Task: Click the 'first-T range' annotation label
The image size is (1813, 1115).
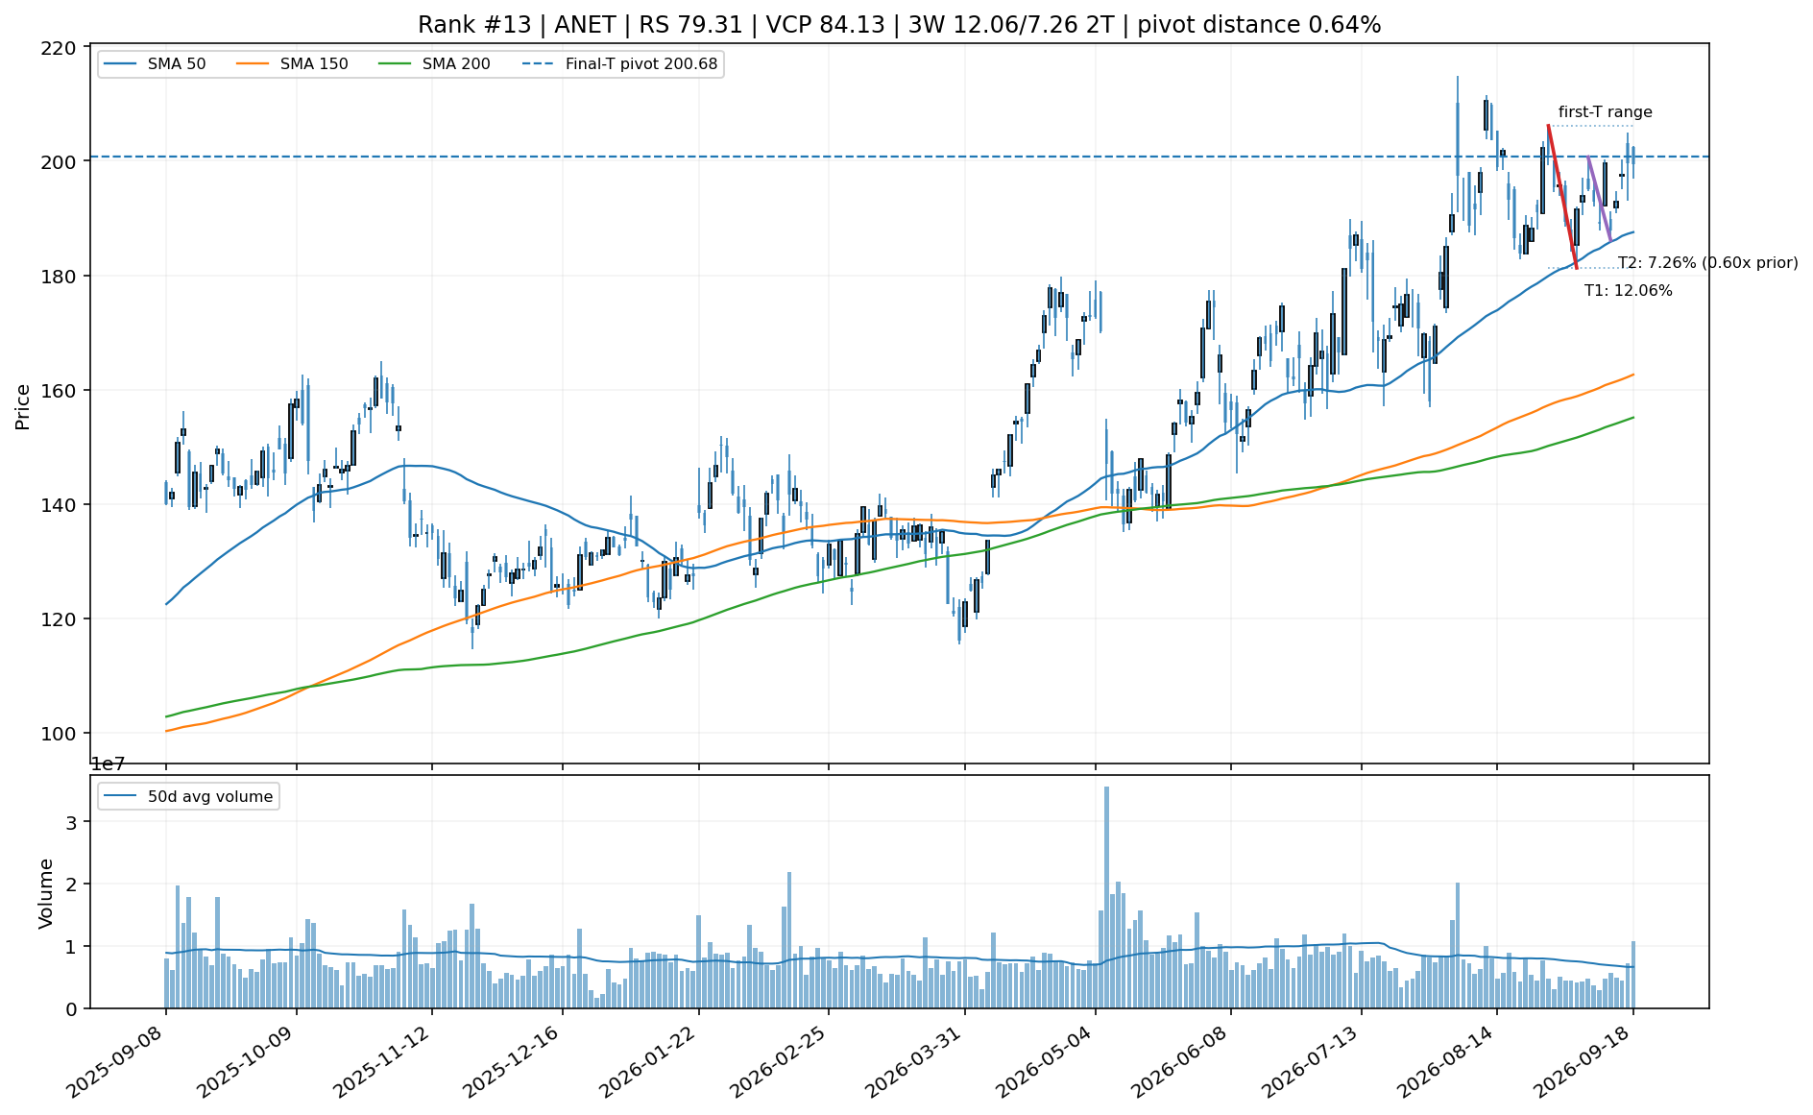Action: pyautogui.click(x=1606, y=112)
